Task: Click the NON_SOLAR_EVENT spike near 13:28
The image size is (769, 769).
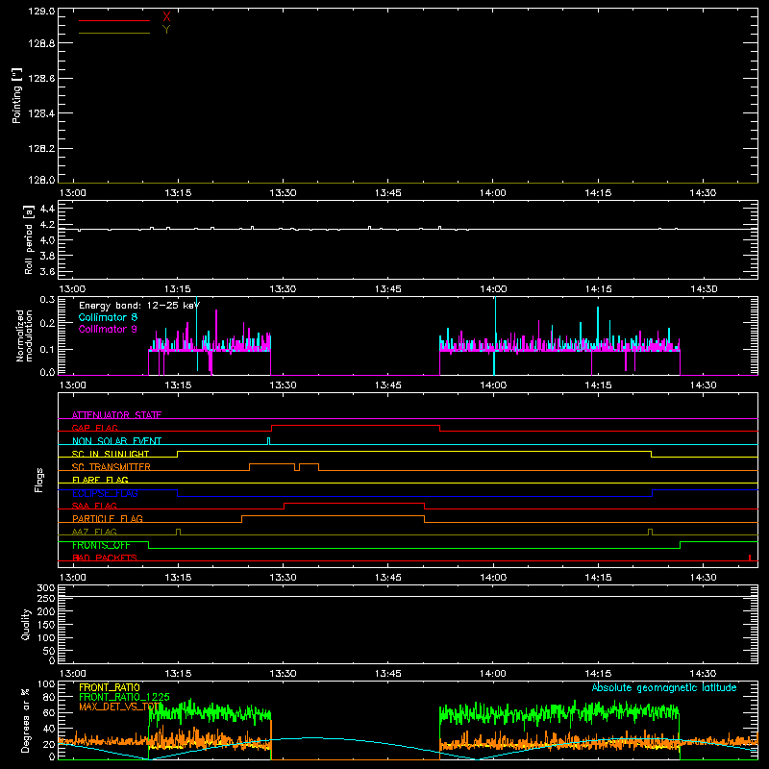Action: point(268,441)
